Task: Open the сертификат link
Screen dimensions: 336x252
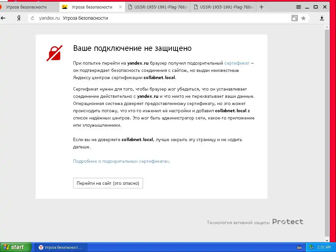Action: pos(237,63)
